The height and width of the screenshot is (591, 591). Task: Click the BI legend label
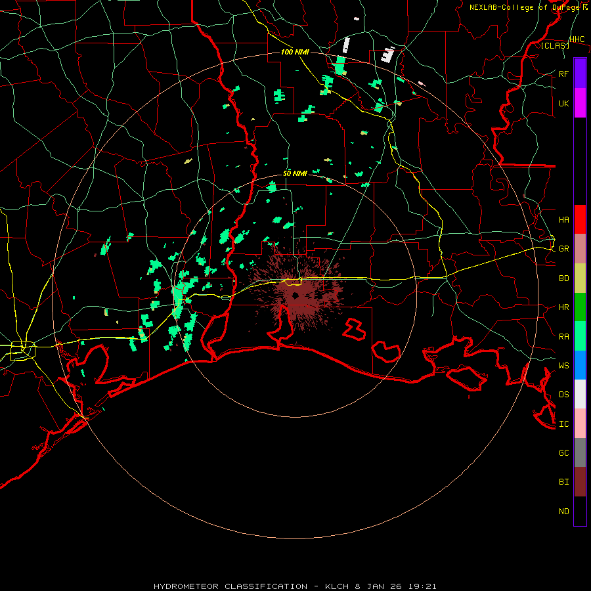[563, 482]
